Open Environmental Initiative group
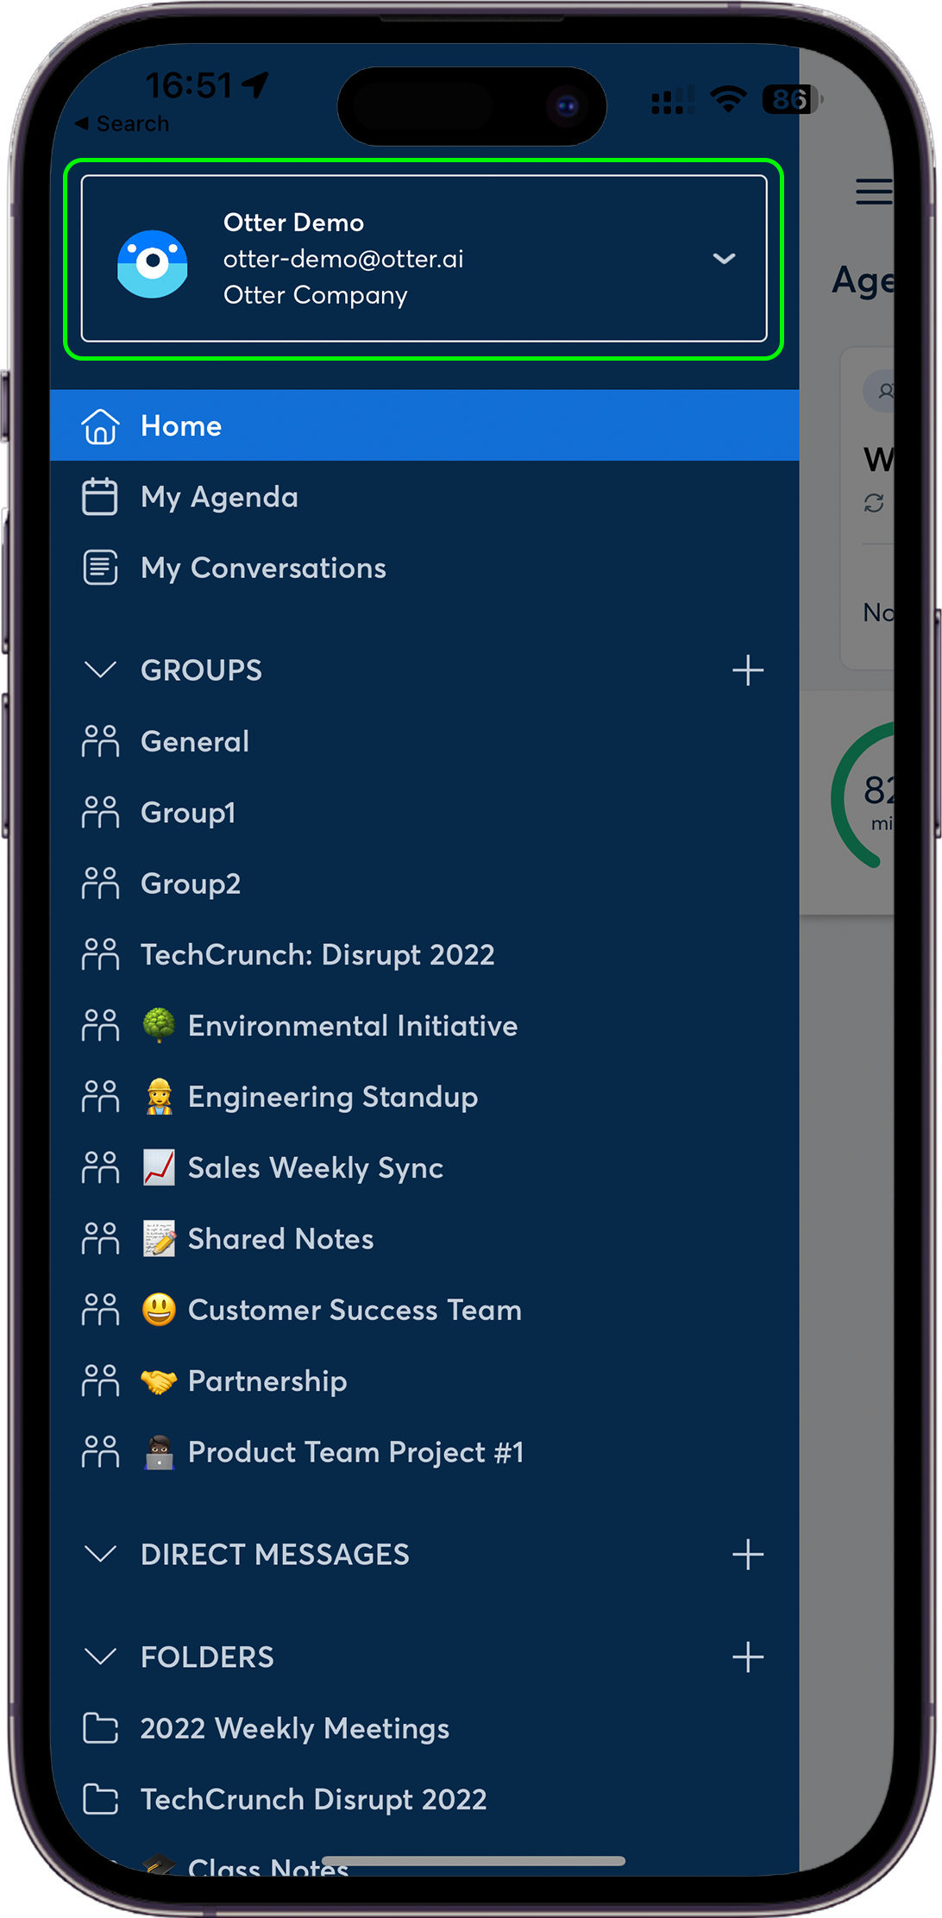The image size is (942, 1918). (x=424, y=1025)
